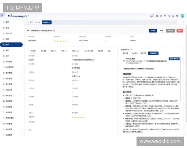Click the language translate icon in header
The width and height of the screenshot is (187, 149).
(169, 16)
